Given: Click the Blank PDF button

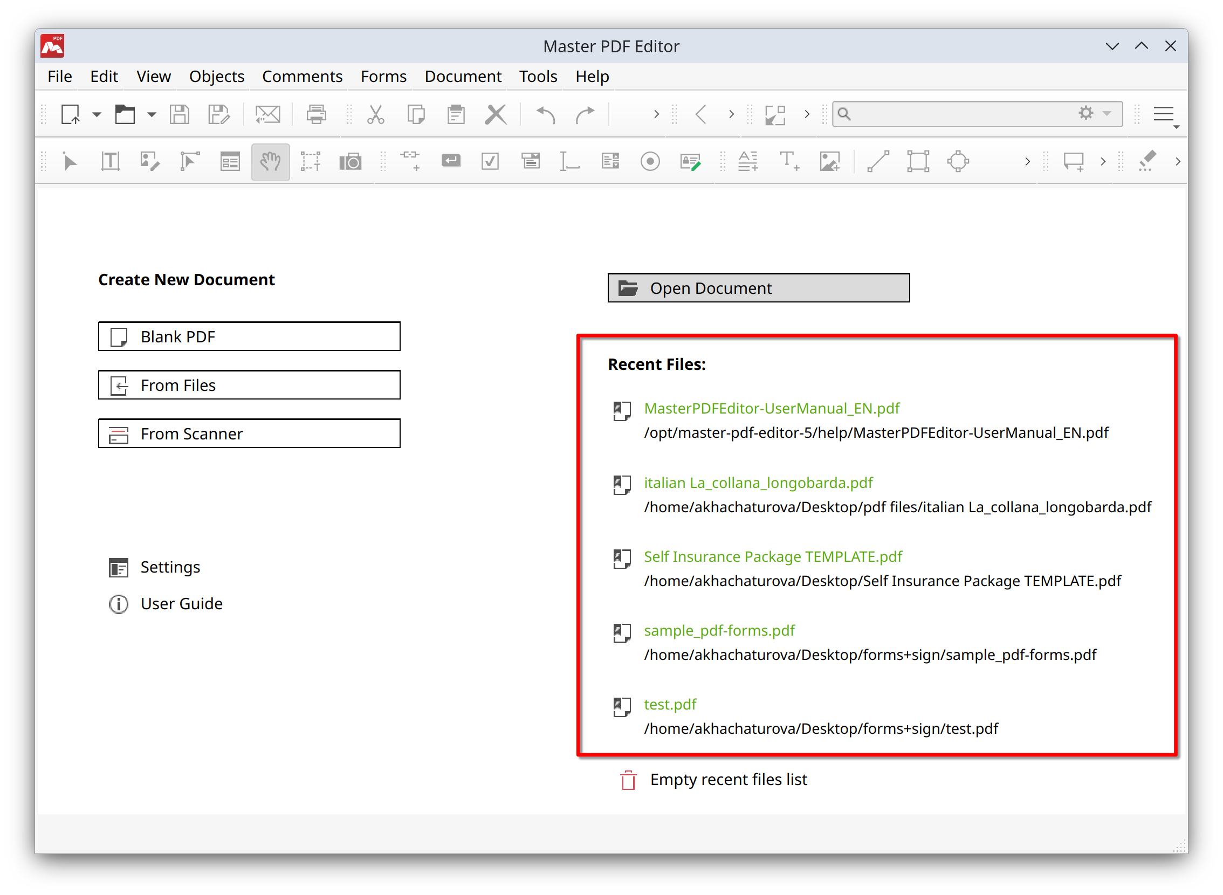Looking at the screenshot, I should 249,336.
